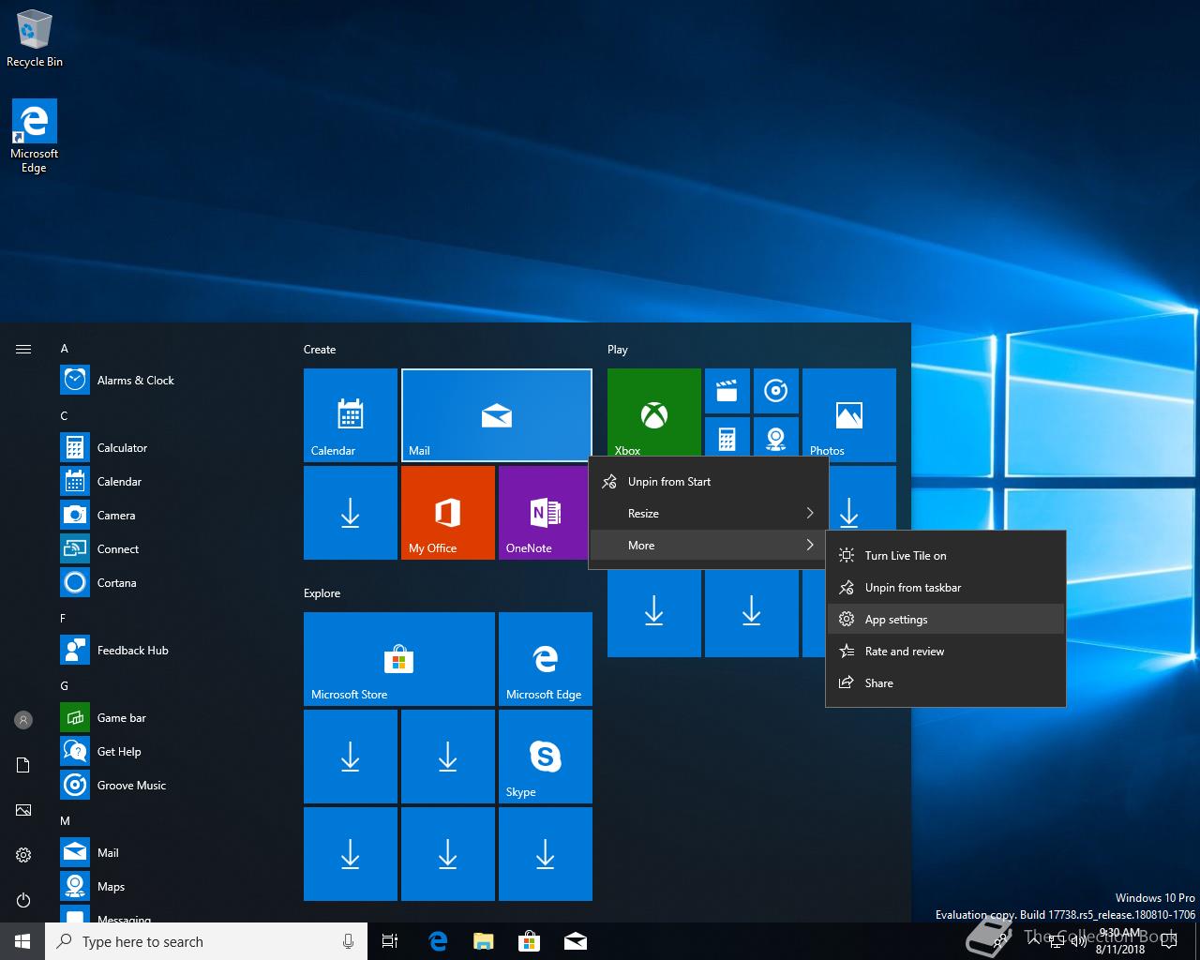Screen dimensions: 1200x960
Task: Click the Task View icon on the taskbar
Action: coord(390,941)
